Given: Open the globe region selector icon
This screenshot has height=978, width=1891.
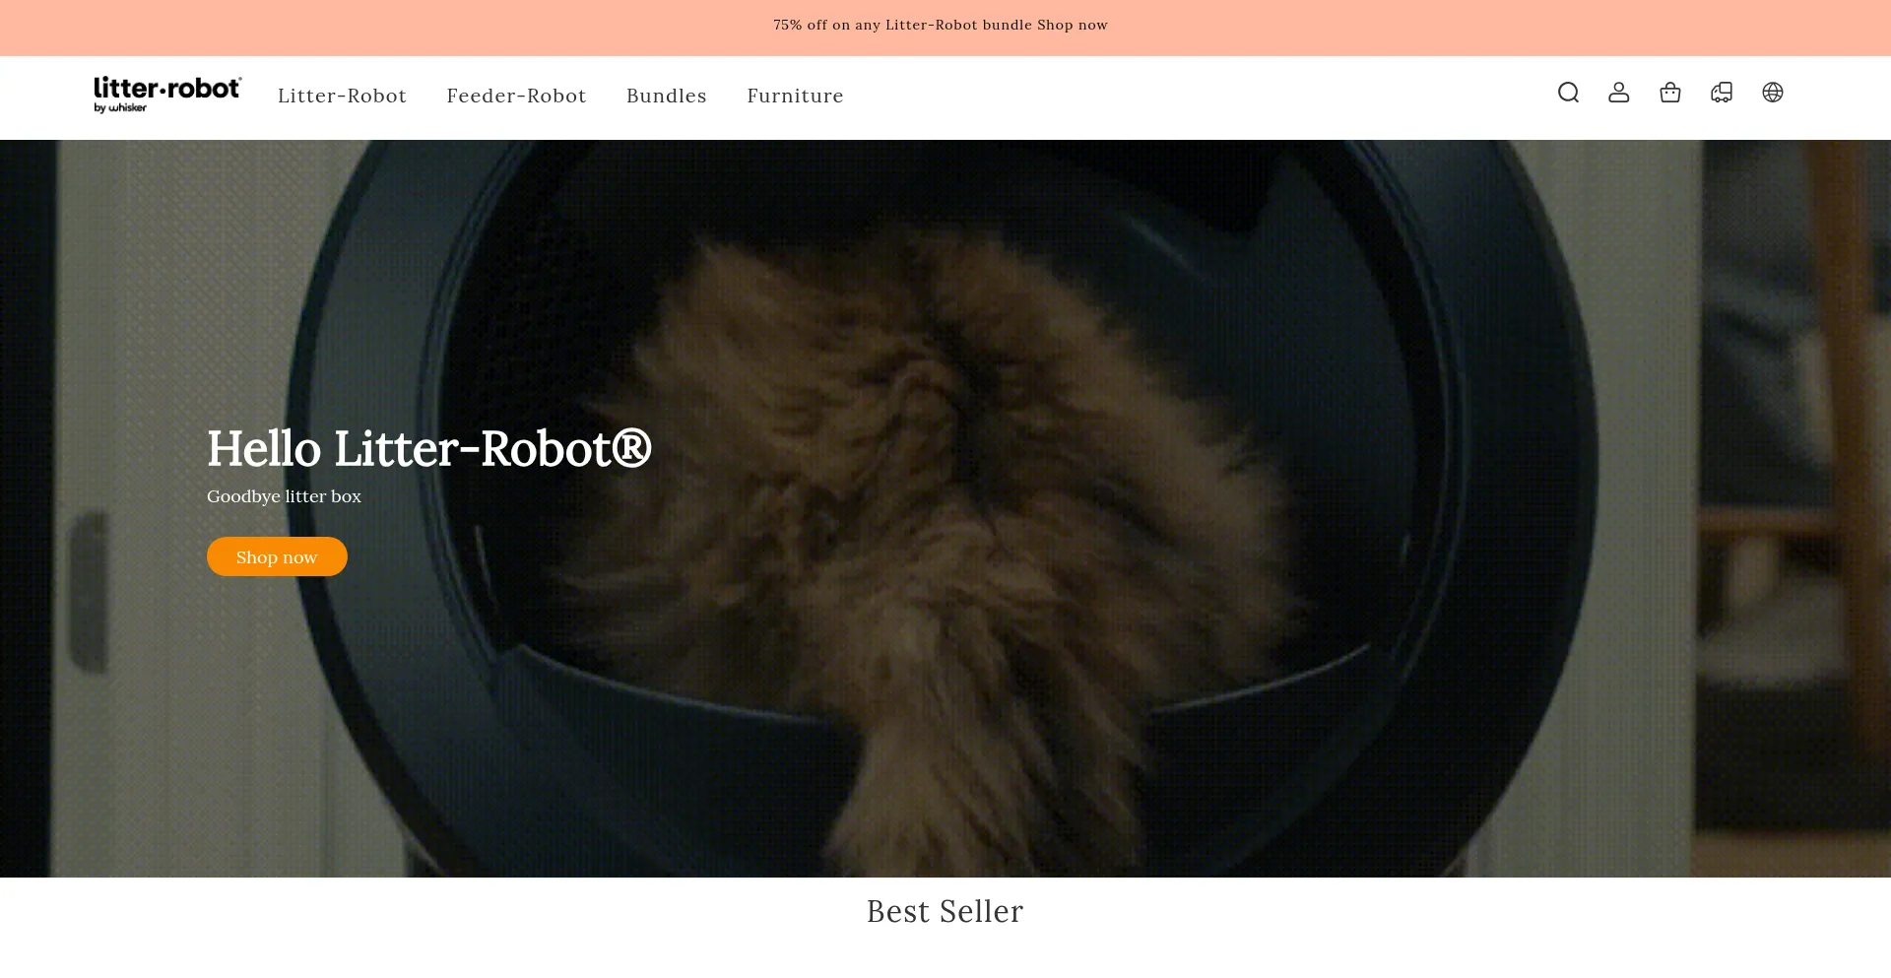Looking at the screenshot, I should [1772, 93].
